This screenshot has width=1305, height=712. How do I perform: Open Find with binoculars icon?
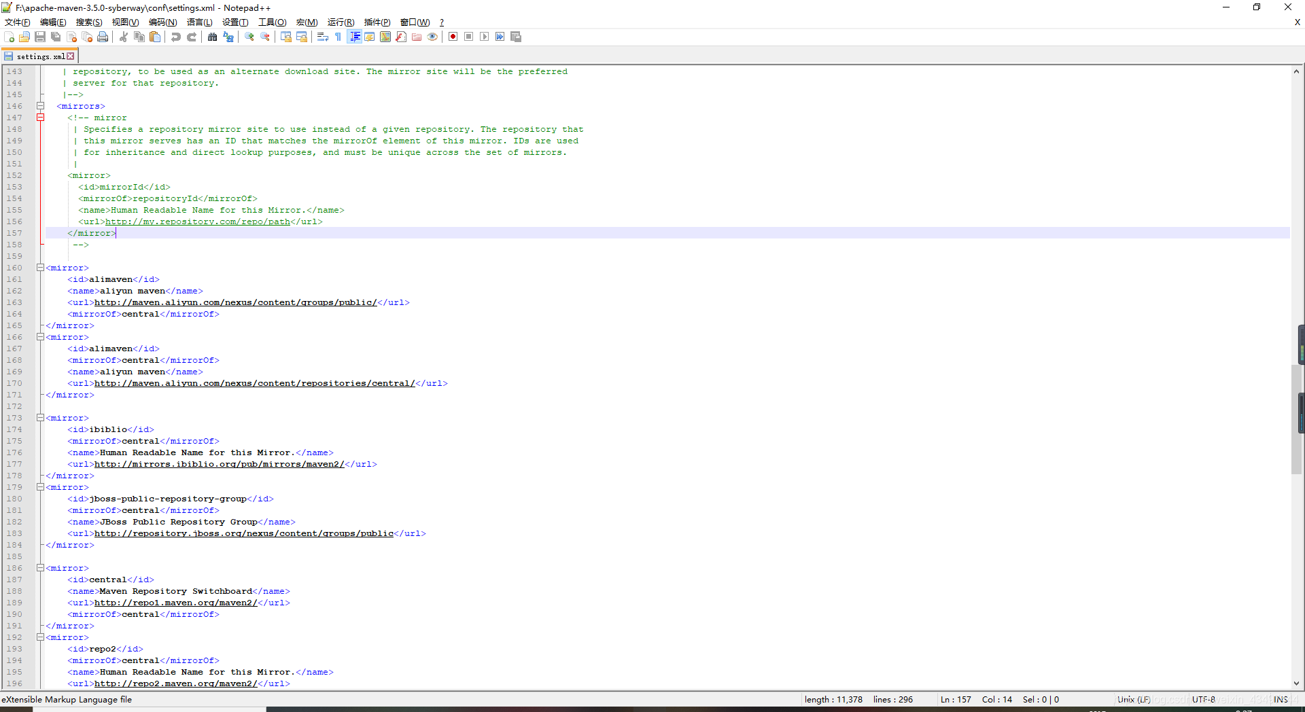click(x=213, y=37)
